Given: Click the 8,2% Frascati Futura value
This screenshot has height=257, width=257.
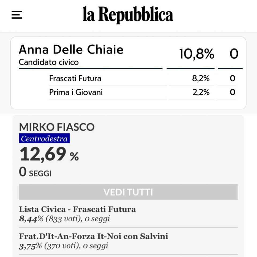Looking at the screenshot, I should coord(201,78).
